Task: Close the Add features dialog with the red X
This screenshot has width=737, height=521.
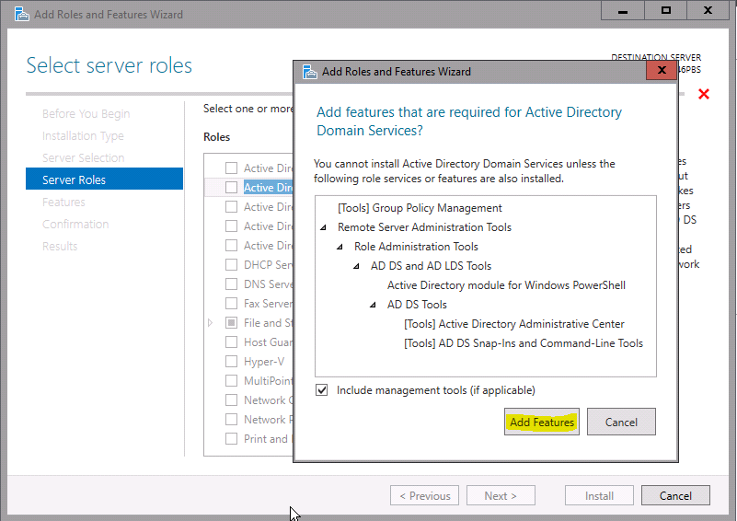Action: point(662,70)
